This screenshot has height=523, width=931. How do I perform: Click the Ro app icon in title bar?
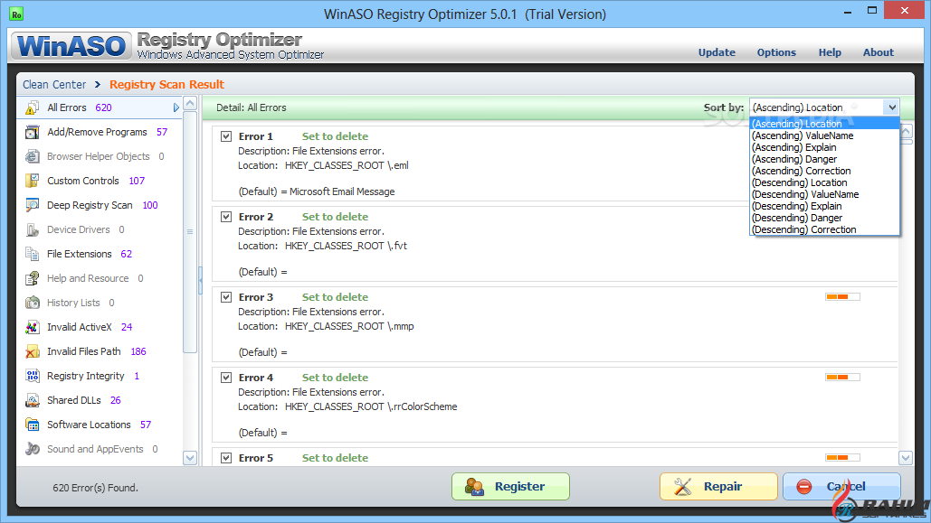[16, 14]
